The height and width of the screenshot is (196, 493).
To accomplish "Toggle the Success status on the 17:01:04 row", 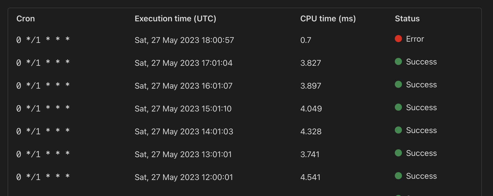I will [422, 61].
